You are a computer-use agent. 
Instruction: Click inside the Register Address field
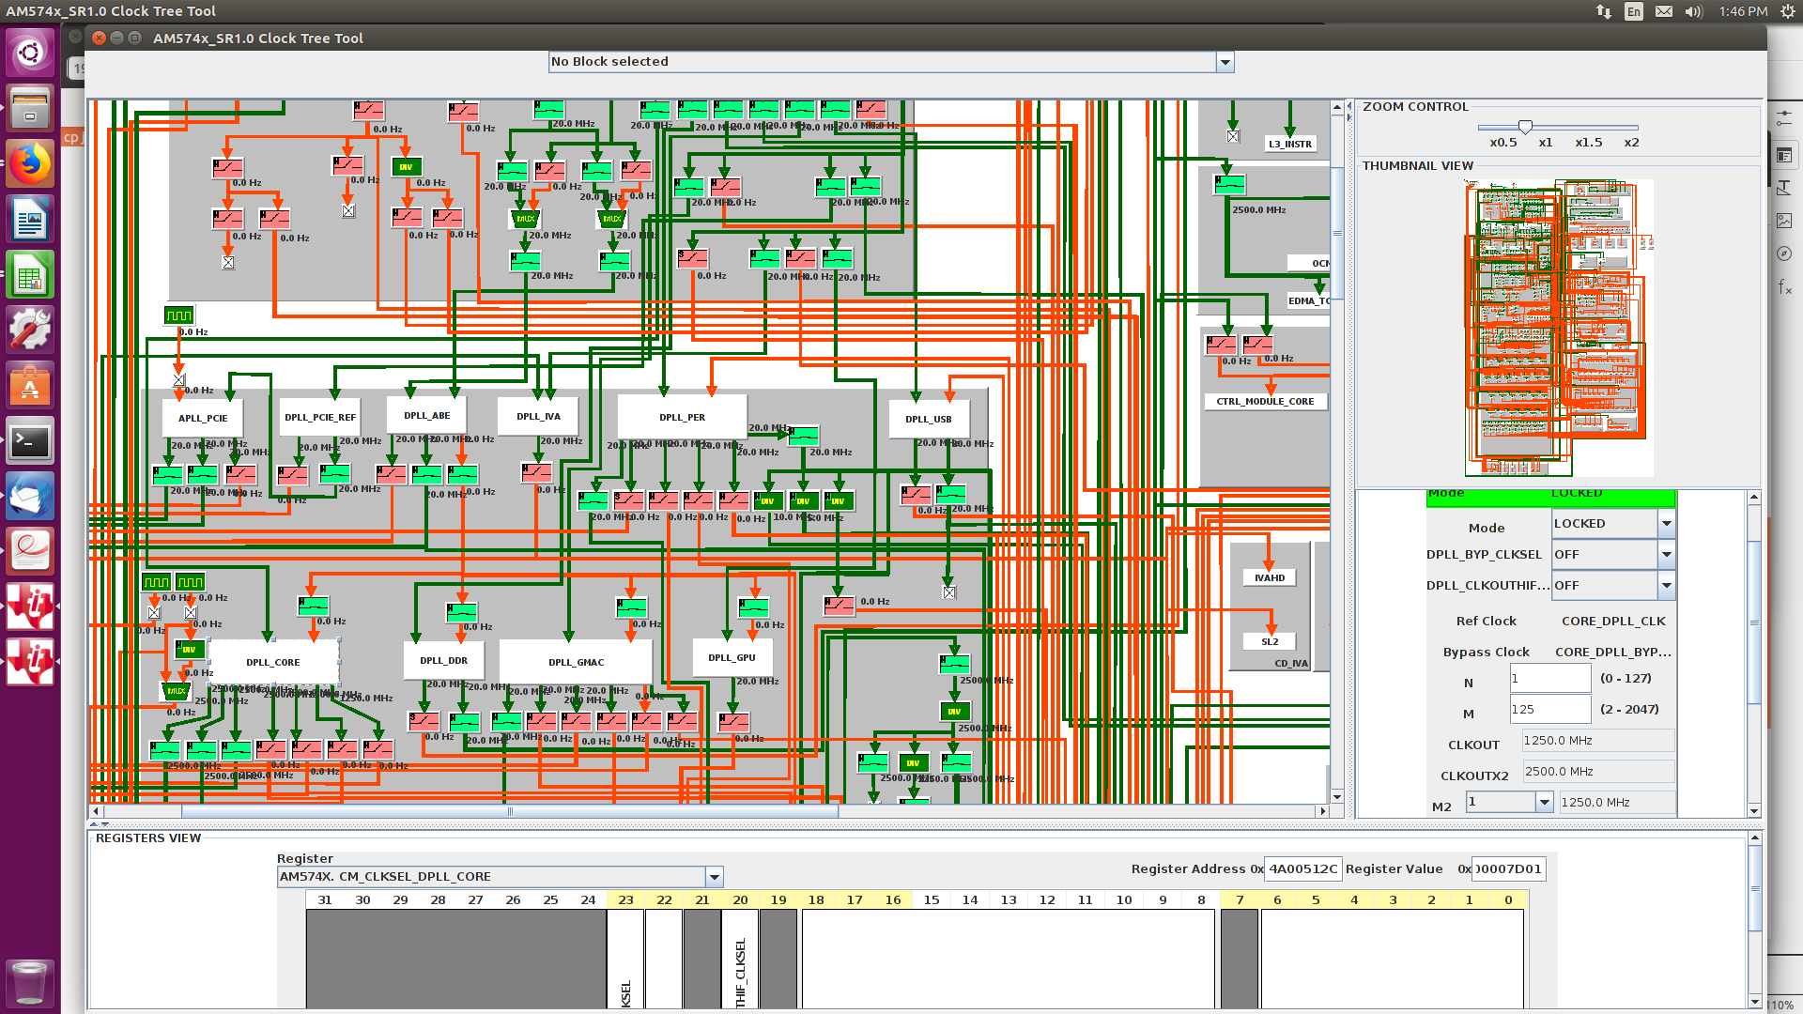[x=1303, y=868]
